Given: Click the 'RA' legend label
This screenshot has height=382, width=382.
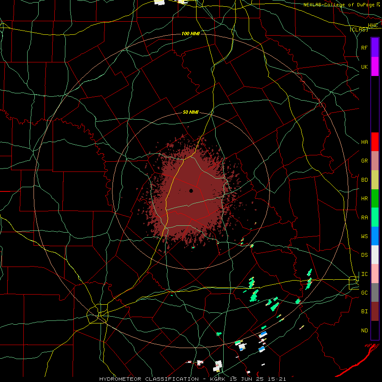Looking at the screenshot, I should click(x=364, y=217).
